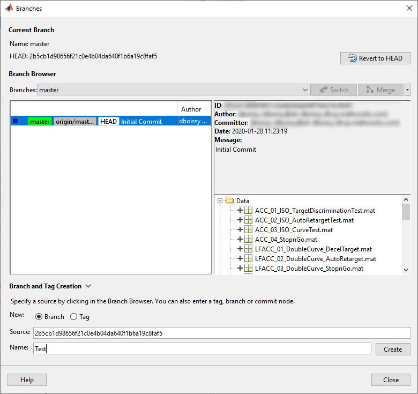The image size is (418, 394).
Task: Select ACC_02_ISO_AutoRetargetTest.mat in tree
Action: pos(304,220)
